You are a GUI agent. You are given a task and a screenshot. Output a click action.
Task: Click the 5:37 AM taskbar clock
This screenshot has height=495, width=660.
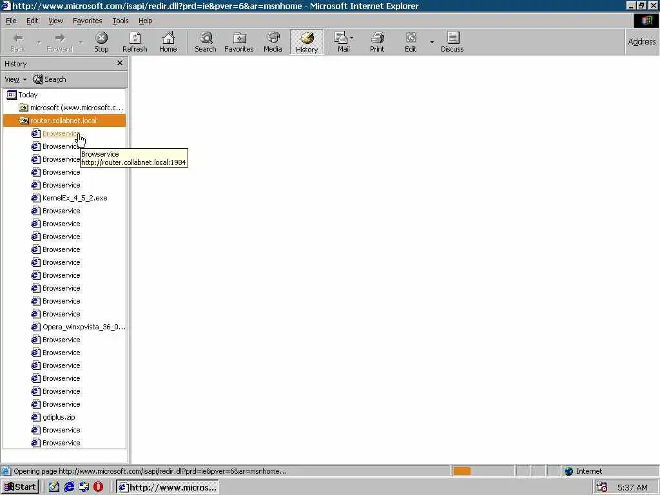tap(632, 487)
